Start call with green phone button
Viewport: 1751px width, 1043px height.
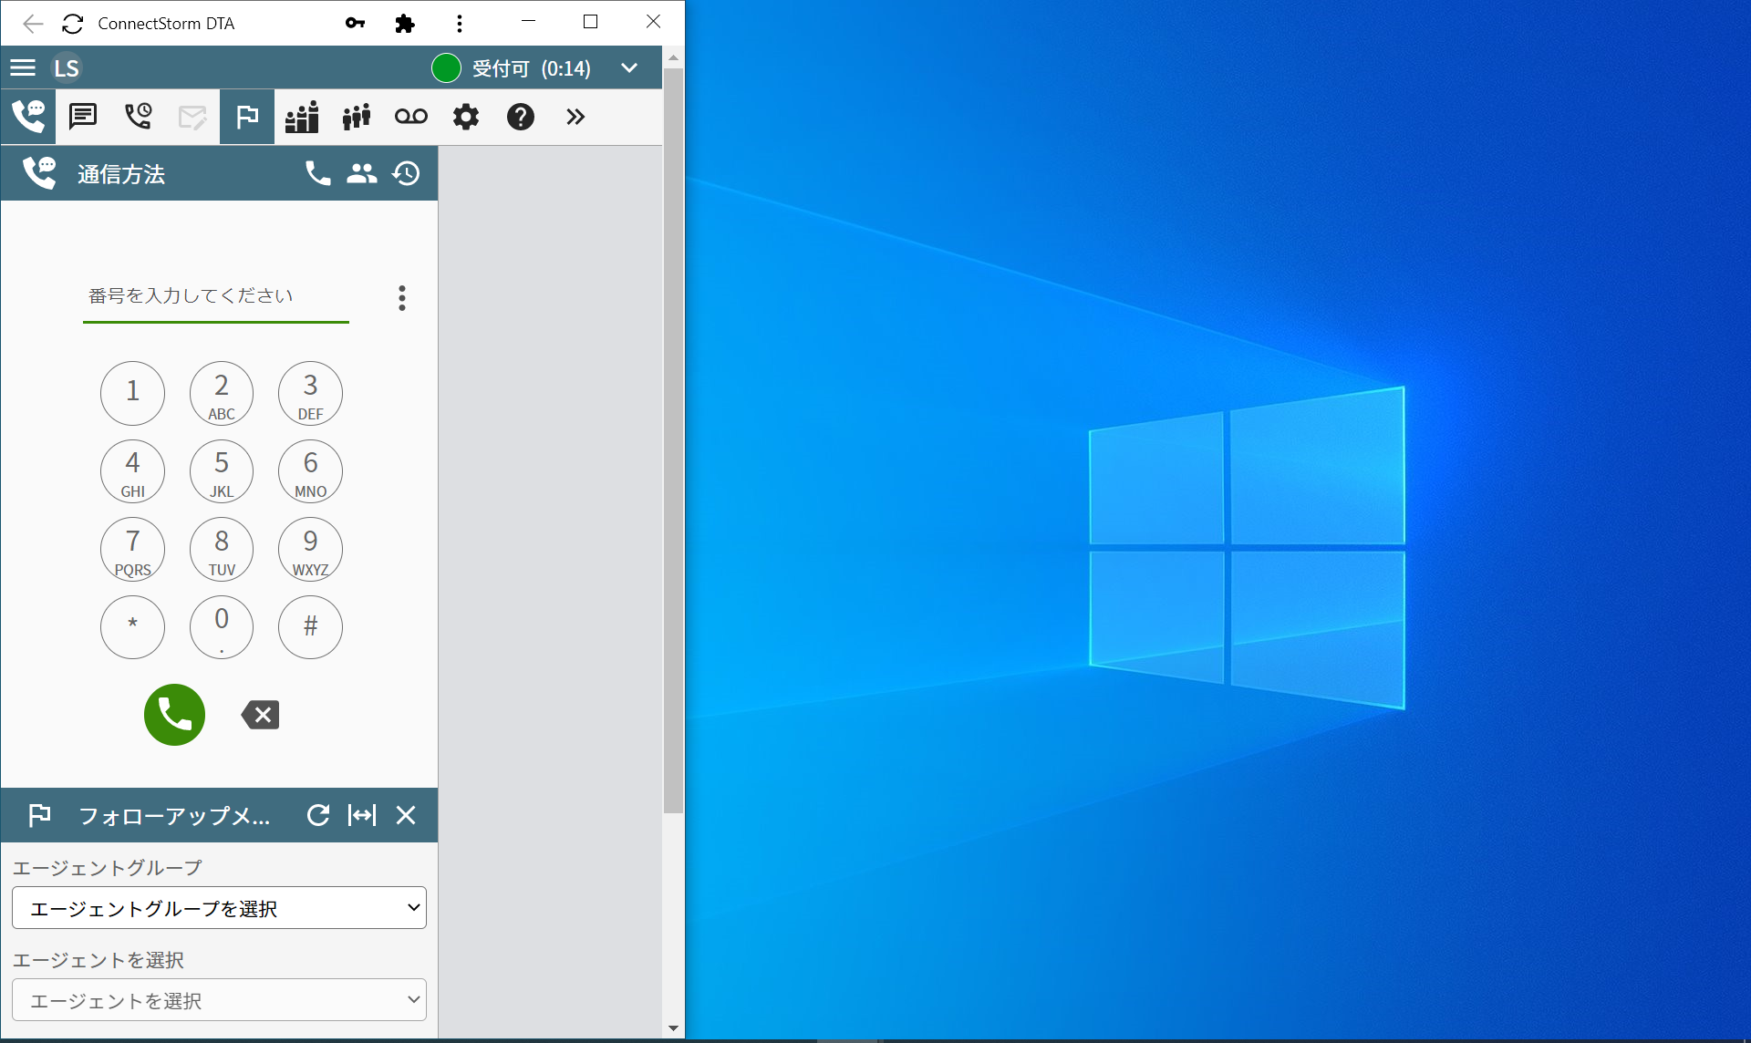[x=174, y=715]
